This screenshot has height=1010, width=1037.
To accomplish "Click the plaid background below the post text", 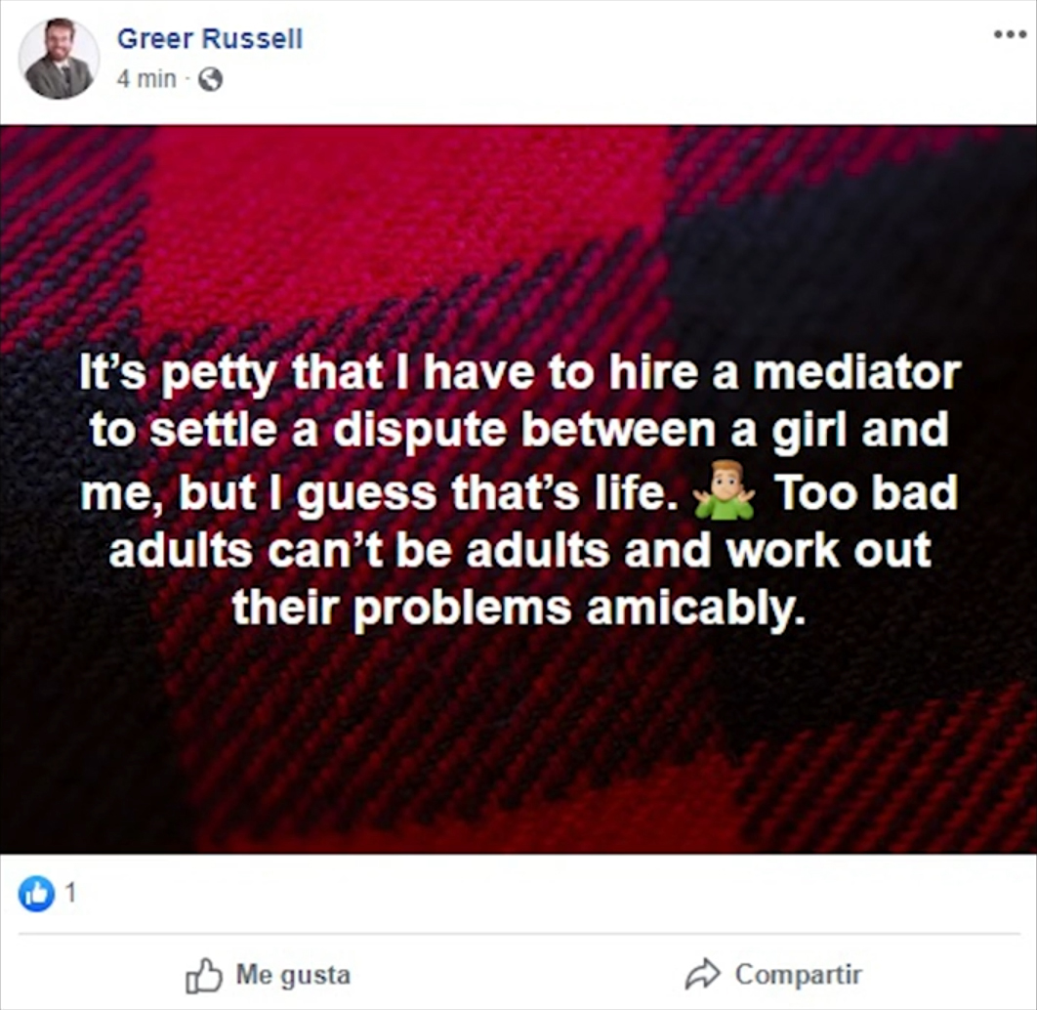I will click(x=518, y=742).
